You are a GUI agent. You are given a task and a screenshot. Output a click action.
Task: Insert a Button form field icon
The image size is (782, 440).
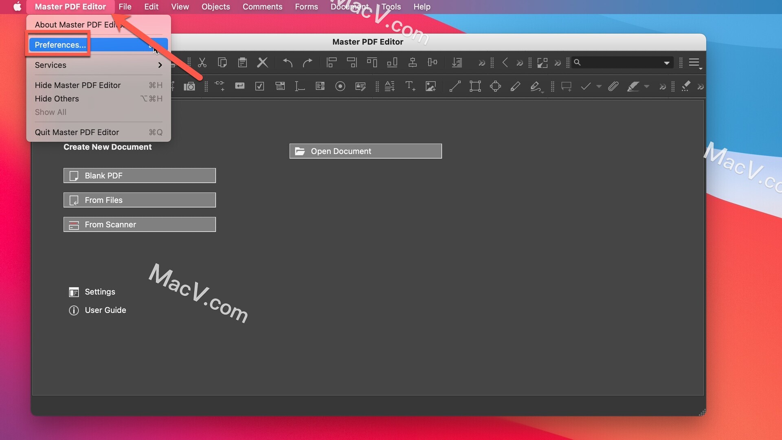tap(240, 86)
